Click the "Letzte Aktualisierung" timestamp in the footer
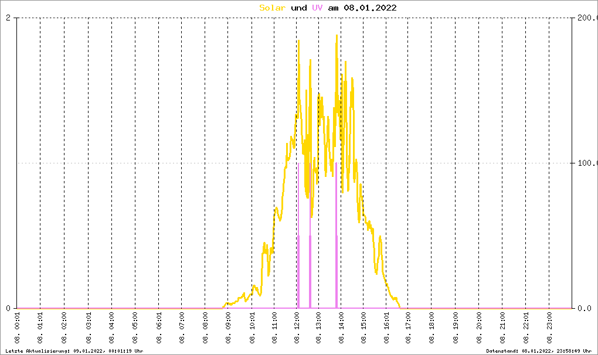This screenshot has height=355, width=598. (73, 350)
